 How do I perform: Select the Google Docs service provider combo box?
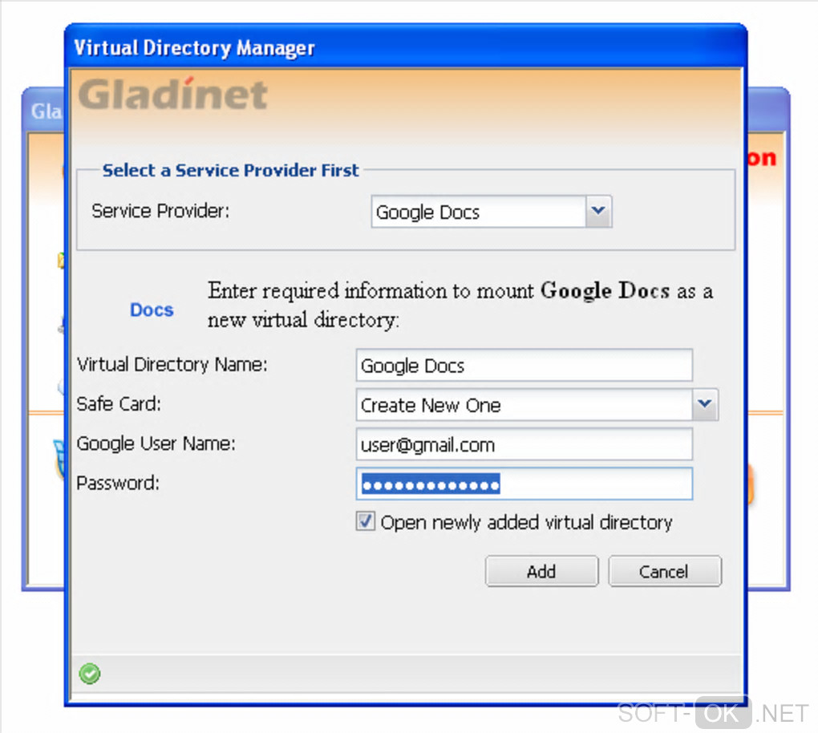[492, 211]
